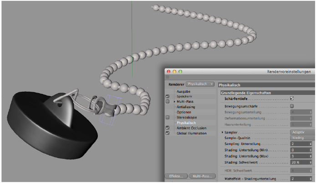Zoom Rendervoreinstellungen with the green button
Image resolution: width=316 pixels, height=183 pixels.
(x=180, y=71)
